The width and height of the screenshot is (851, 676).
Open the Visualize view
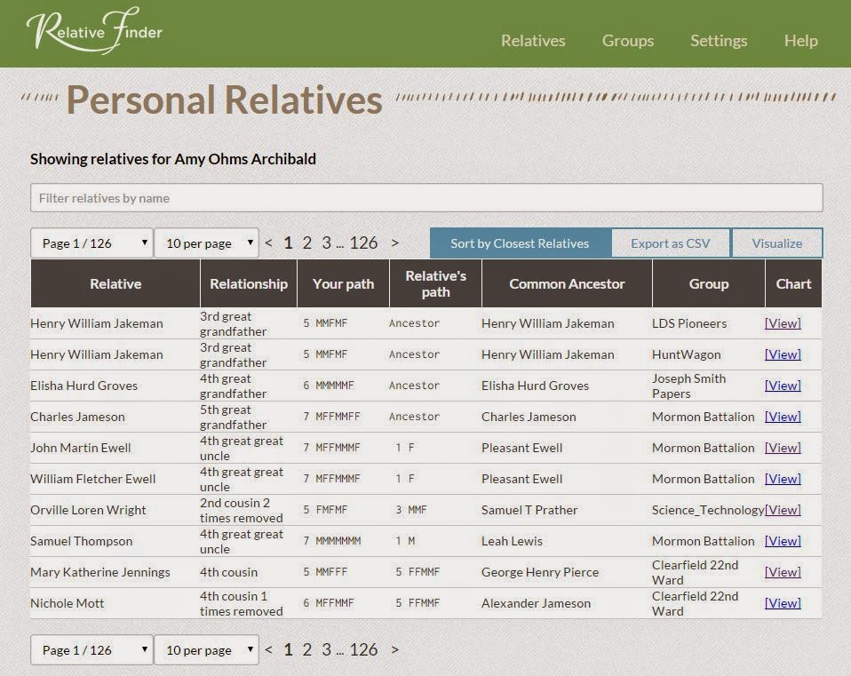[x=777, y=243]
